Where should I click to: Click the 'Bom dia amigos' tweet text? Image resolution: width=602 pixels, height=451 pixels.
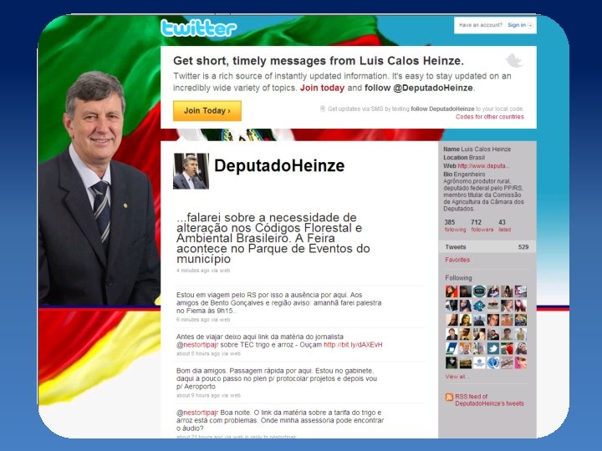277,378
